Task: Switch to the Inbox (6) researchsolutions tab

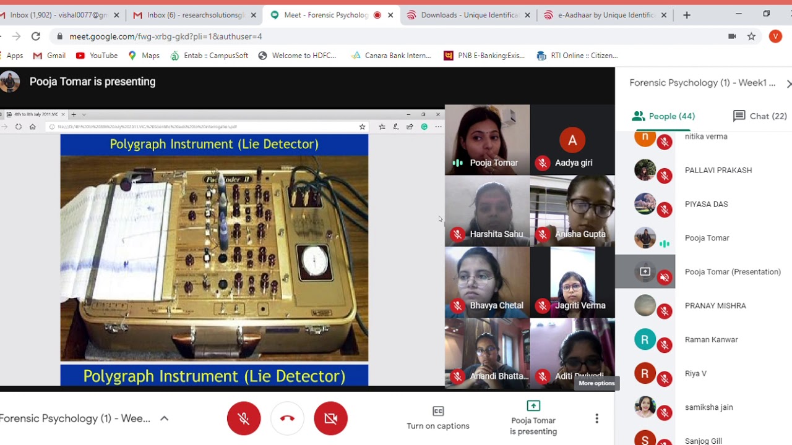Action: [194, 15]
